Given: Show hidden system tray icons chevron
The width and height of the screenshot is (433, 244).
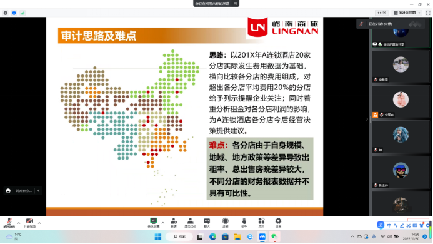Looking at the screenshot, I should pos(352,237).
